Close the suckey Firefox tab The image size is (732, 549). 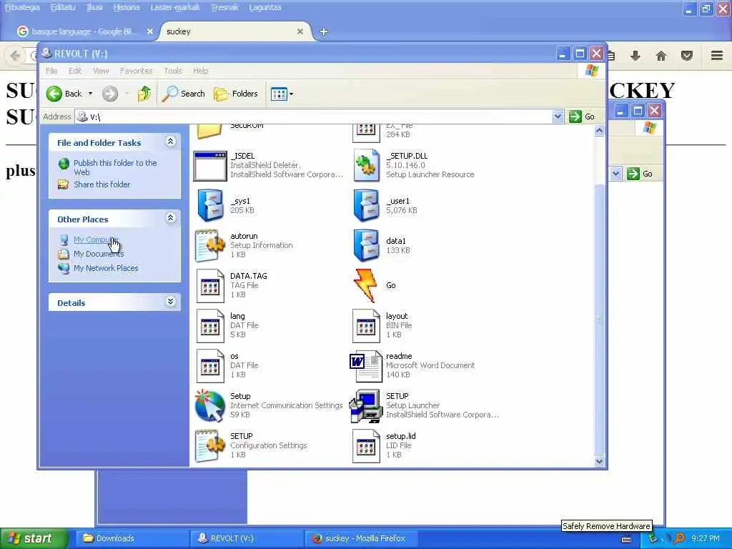point(300,31)
